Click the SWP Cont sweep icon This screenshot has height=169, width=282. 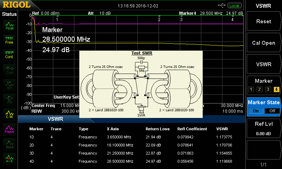point(10,55)
